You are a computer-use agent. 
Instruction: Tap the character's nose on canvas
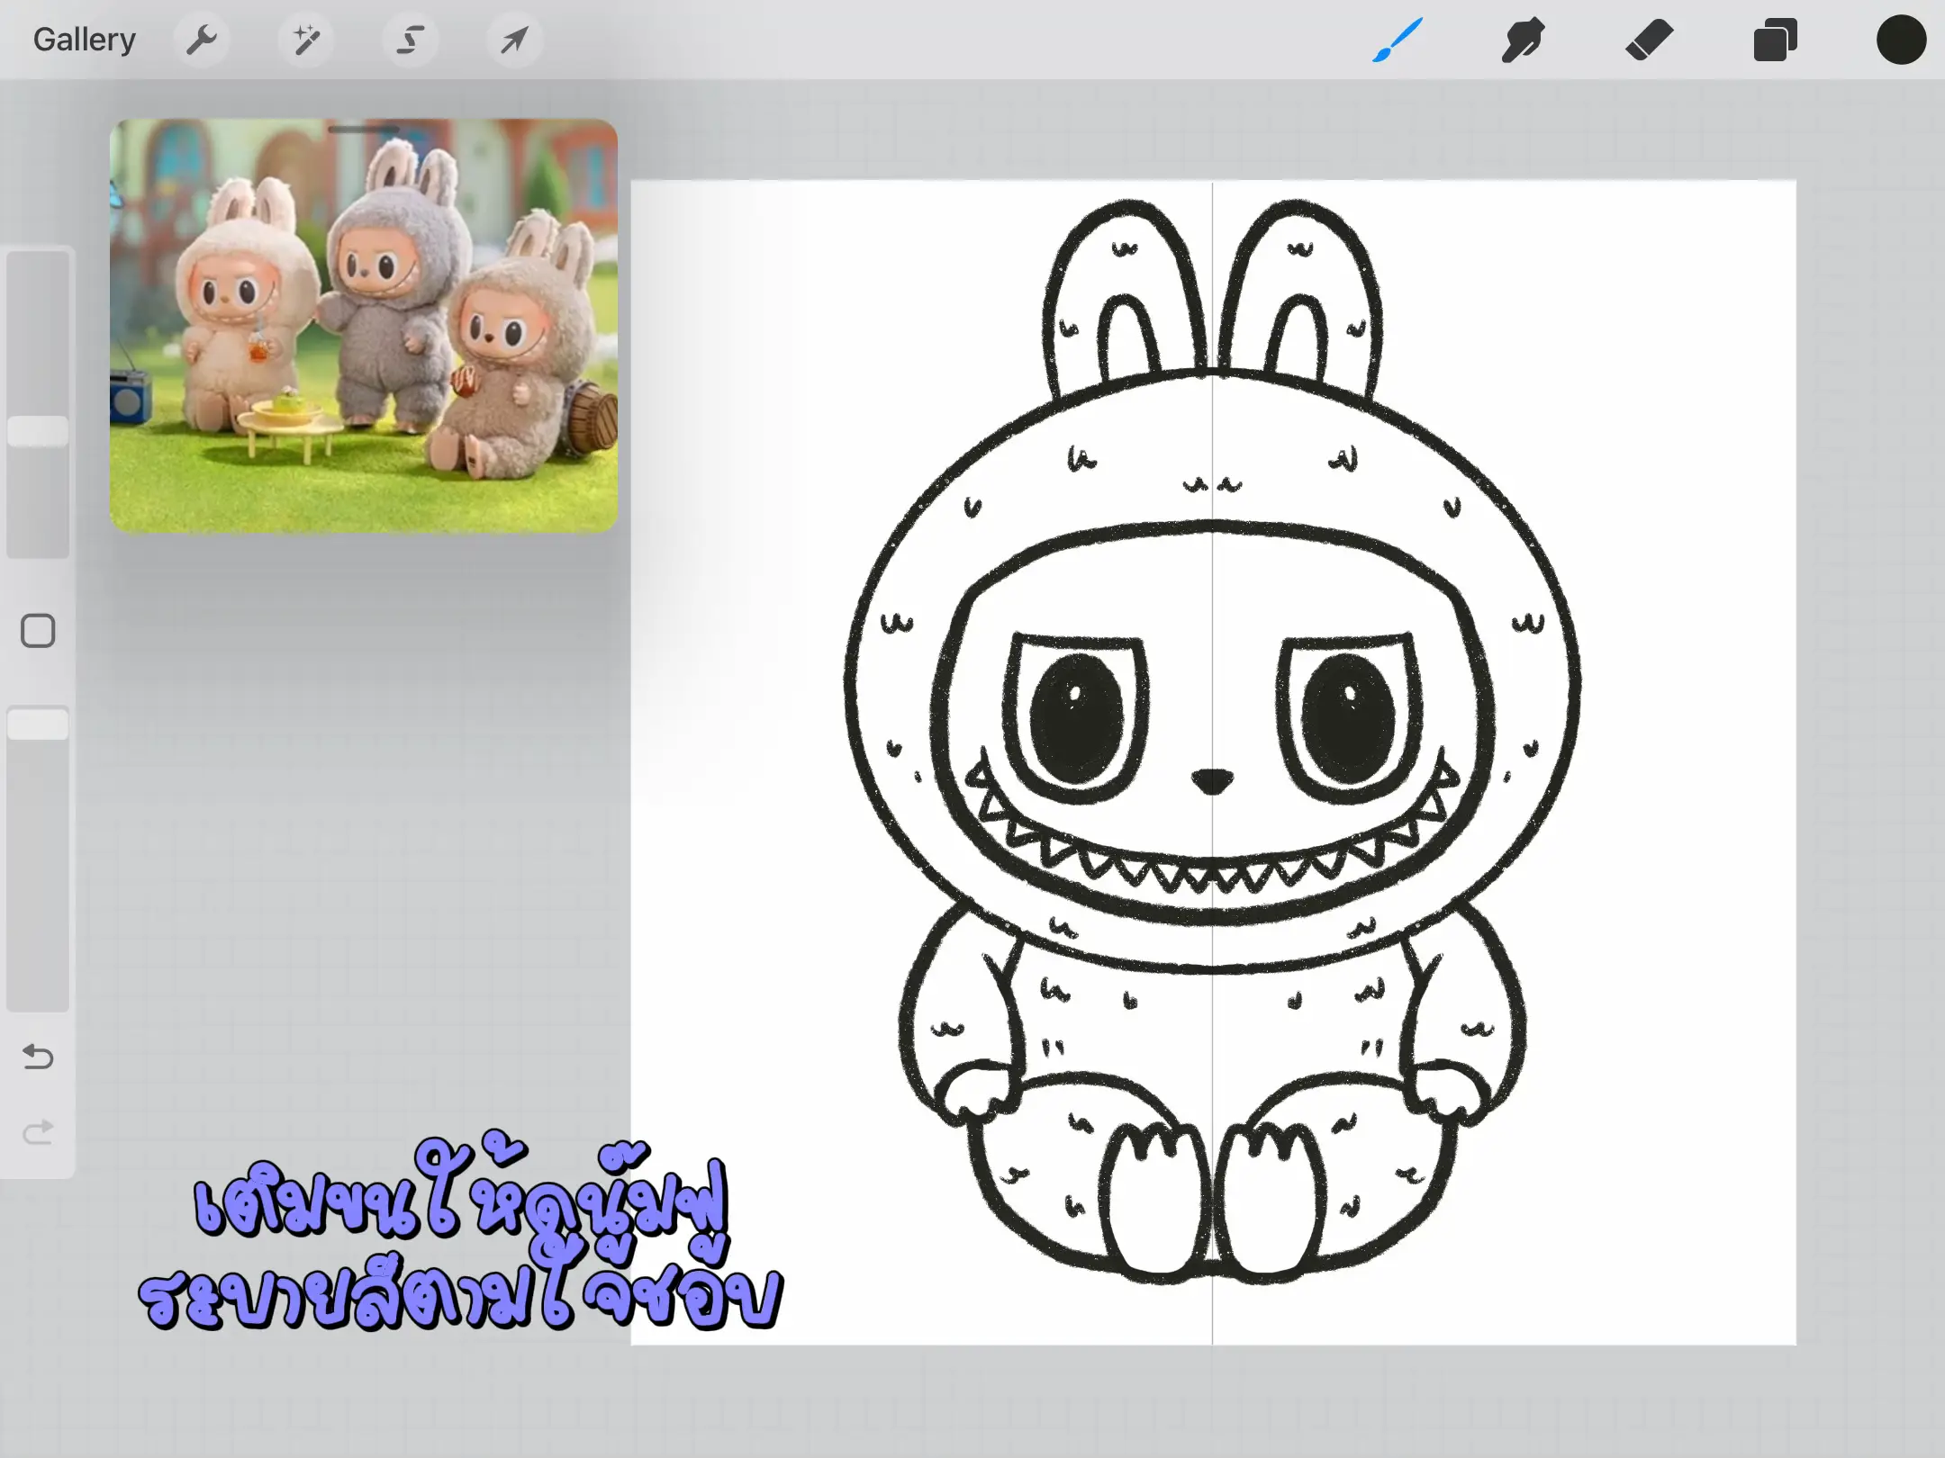pyautogui.click(x=1212, y=780)
